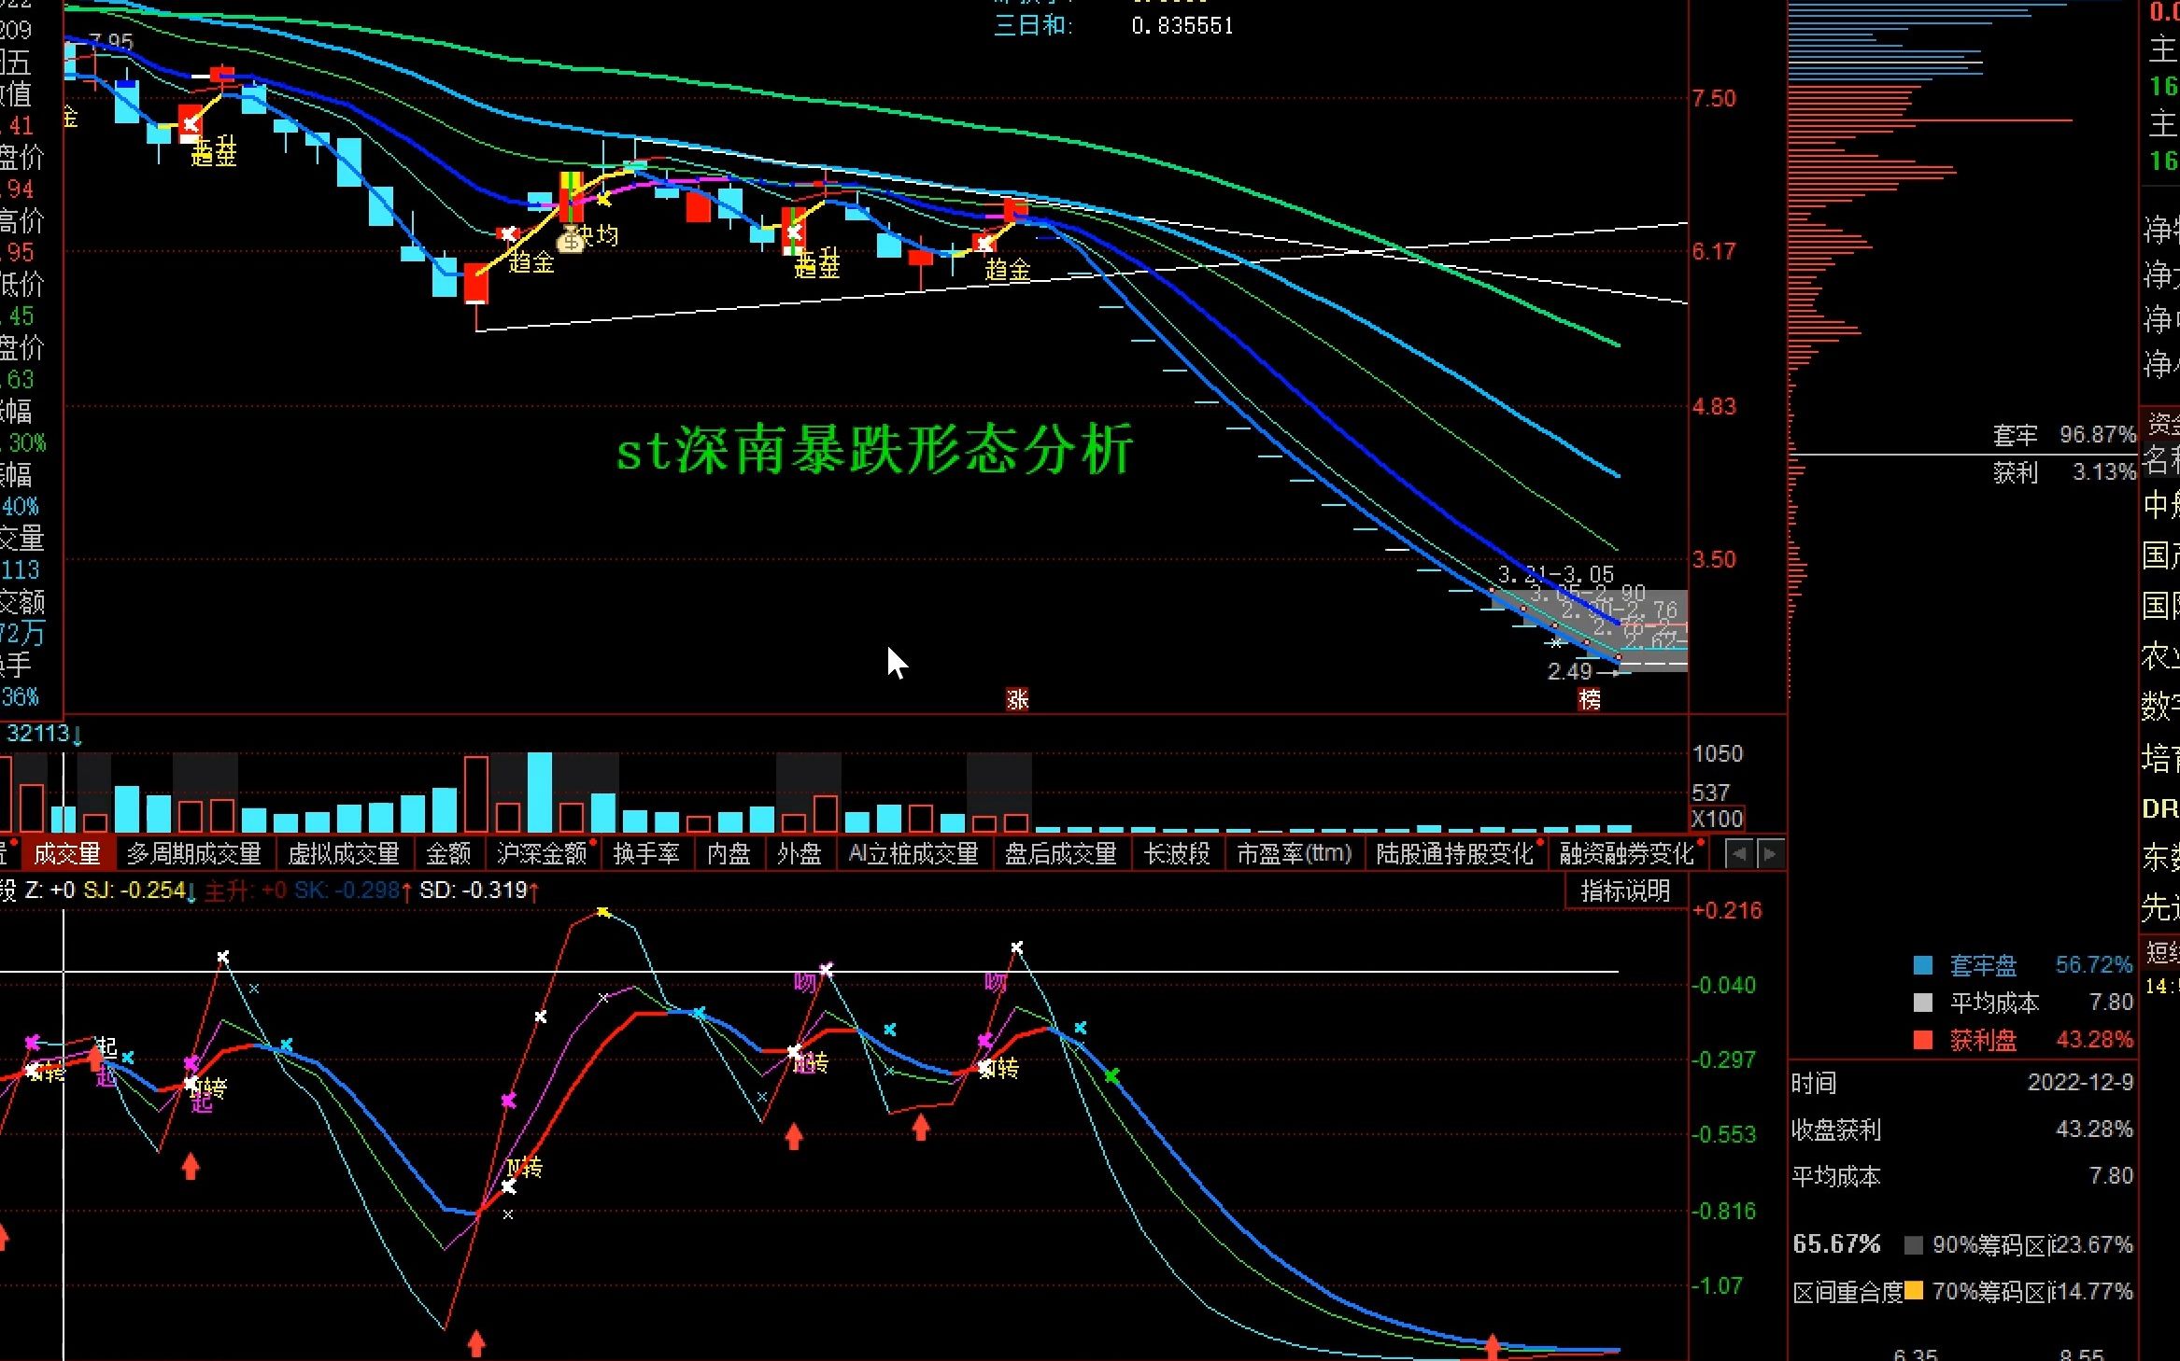Open the 指标说明 indicator description button
Viewport: 2180px width, 1361px height.
click(x=1625, y=891)
